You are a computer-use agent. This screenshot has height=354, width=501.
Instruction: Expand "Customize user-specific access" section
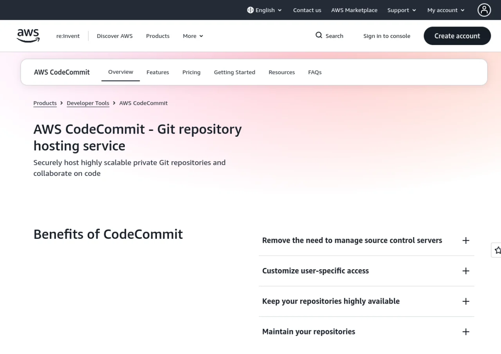[366, 271]
